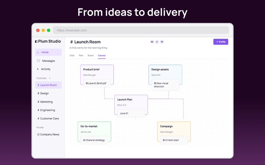Click Alex Morgan on Campaign card
Image resolution: width=265 pixels, height=165 pixels.
coord(166,132)
